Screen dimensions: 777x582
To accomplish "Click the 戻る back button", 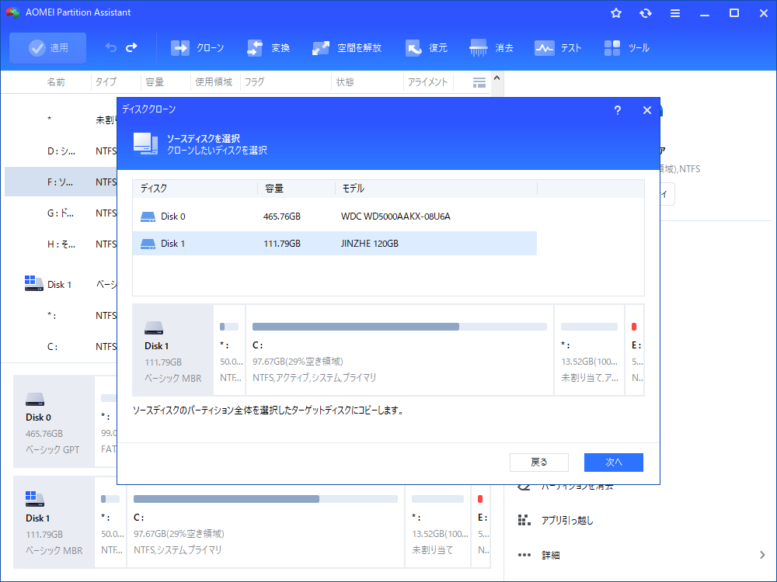I will (539, 462).
